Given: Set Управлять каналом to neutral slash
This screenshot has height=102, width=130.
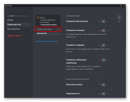Looking at the screenshot, I should tap(103, 30).
